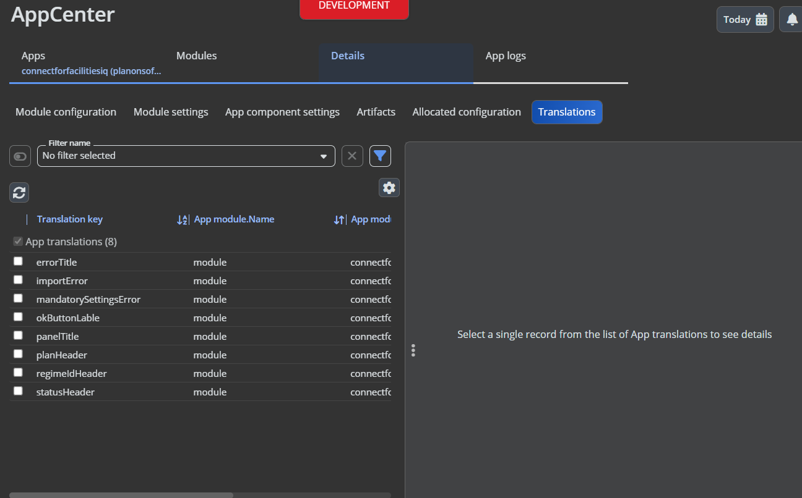The width and height of the screenshot is (802, 498).
Task: Check the planHeader row checkbox
Action: pyautogui.click(x=18, y=354)
